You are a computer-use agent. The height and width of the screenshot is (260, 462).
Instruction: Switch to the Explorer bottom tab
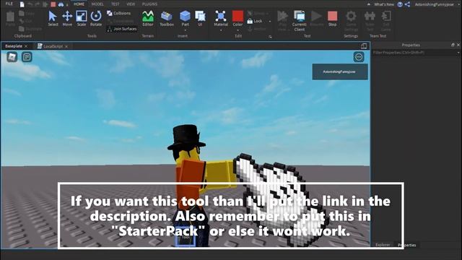(383, 245)
